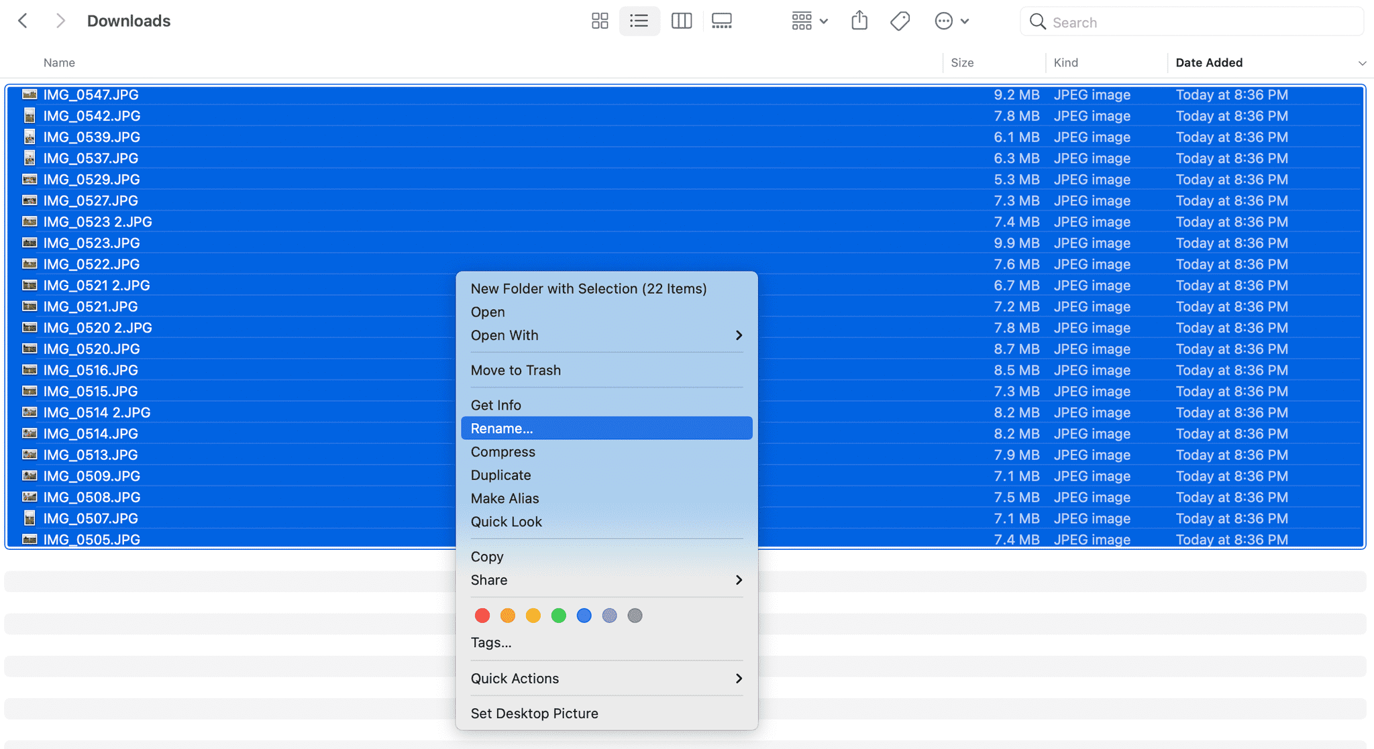Click the icon view button in toolbar
Image resolution: width=1374 pixels, height=749 pixels.
pyautogui.click(x=599, y=19)
